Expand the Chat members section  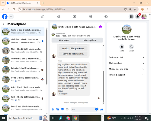tap(127, 63)
